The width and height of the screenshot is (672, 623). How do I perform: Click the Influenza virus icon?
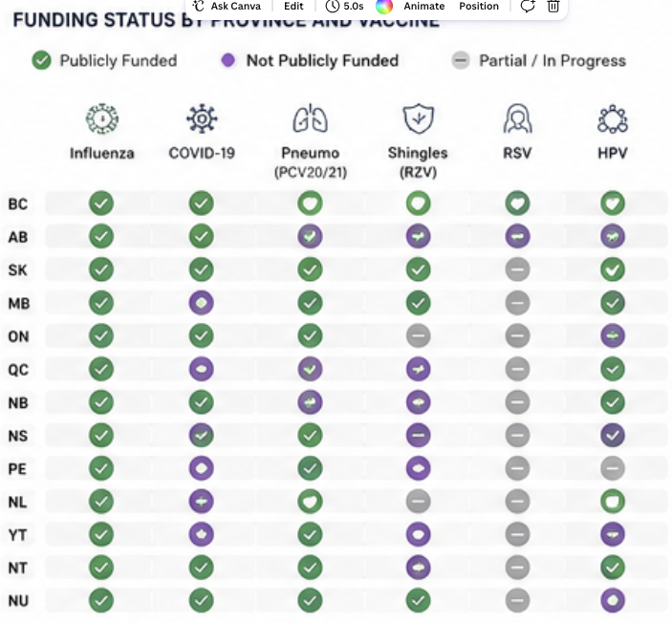(102, 118)
